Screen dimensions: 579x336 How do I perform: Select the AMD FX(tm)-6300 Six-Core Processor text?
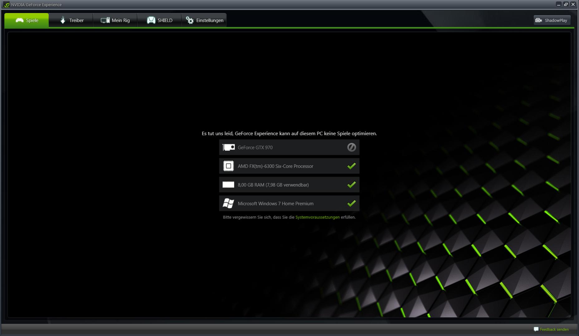tap(275, 166)
